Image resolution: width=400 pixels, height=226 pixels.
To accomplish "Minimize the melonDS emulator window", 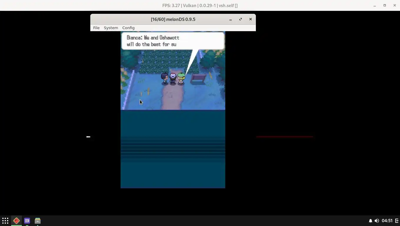I will (x=231, y=19).
